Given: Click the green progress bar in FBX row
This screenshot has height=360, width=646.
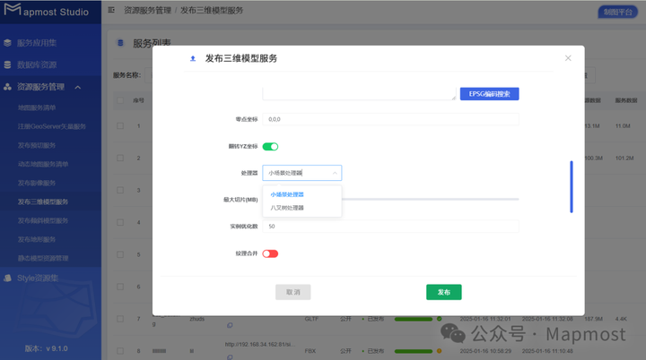Looking at the screenshot, I should coord(414,351).
